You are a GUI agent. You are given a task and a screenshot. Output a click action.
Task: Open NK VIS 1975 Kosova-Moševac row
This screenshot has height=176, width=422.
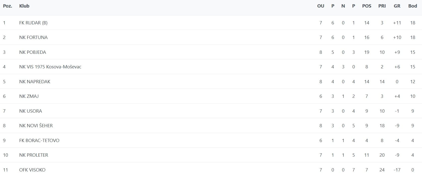pos(50,67)
